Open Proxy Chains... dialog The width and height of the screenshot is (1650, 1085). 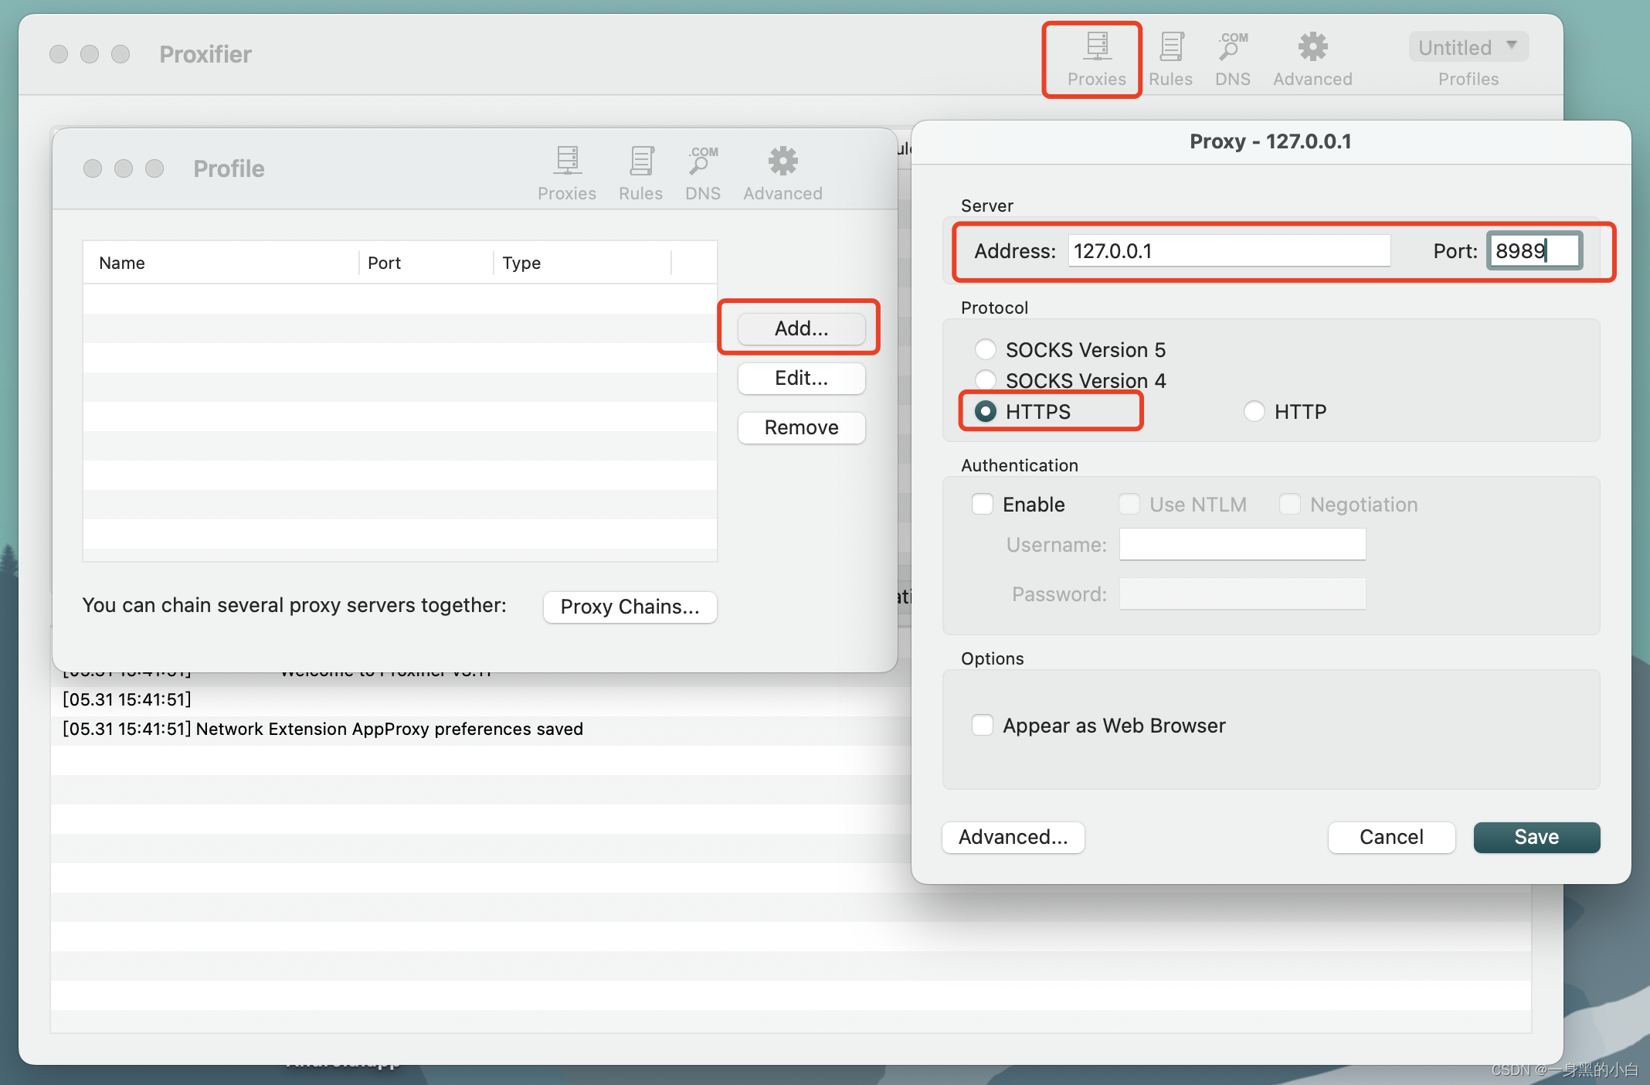pos(630,607)
